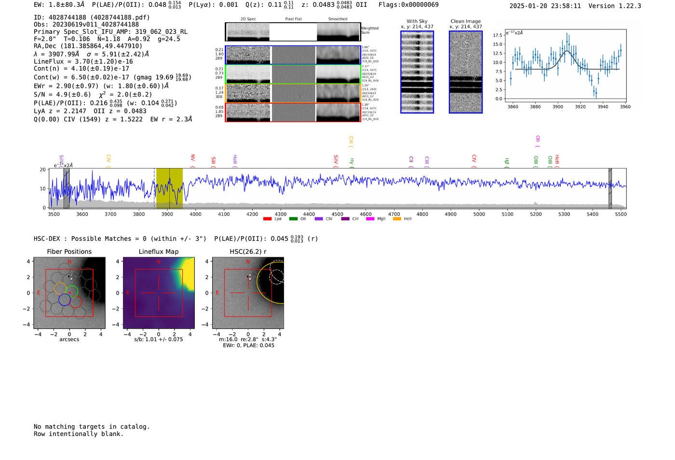Click the 'Smoothed' column header
The image size is (675, 460).
coord(338,19)
